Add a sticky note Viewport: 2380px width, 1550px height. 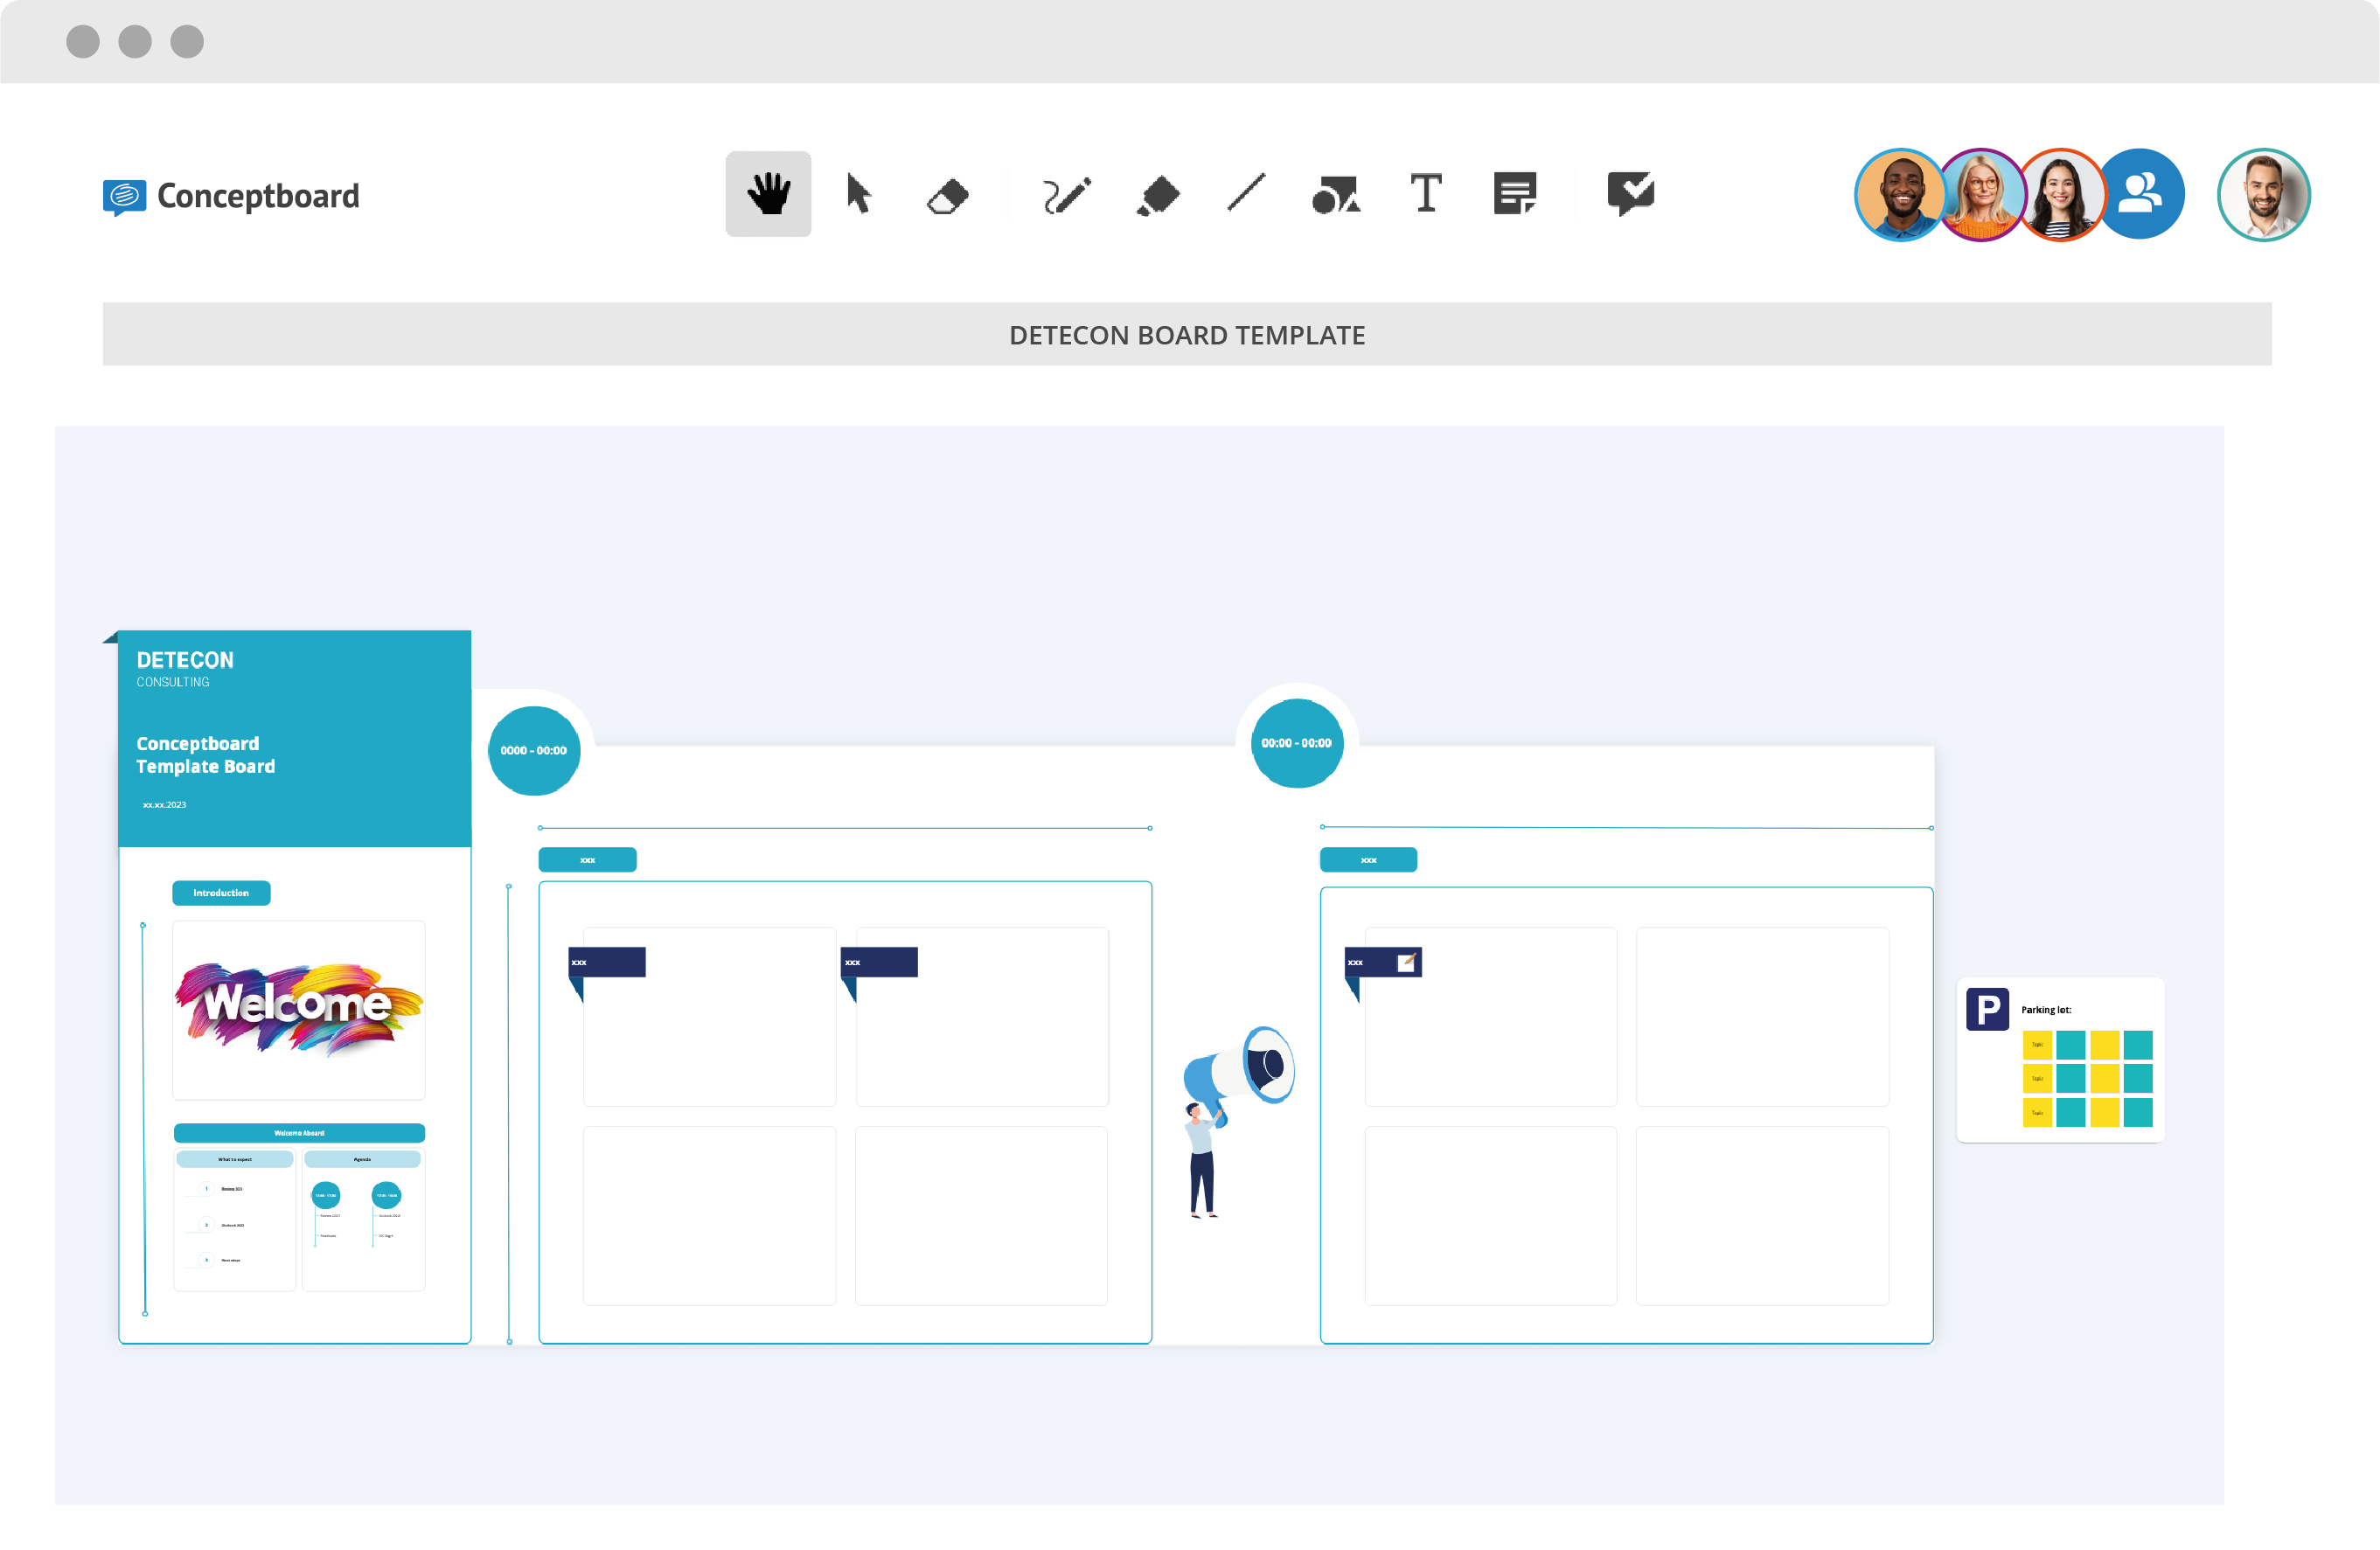click(1515, 193)
